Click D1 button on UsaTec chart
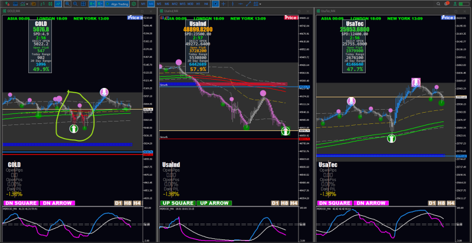The image size is (472, 243). click(x=432, y=203)
